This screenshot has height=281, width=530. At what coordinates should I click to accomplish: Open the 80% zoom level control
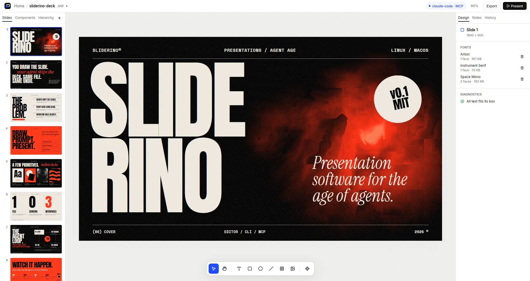pos(474,6)
